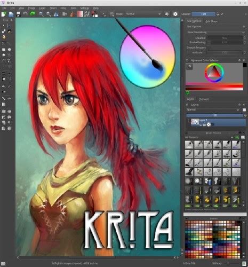Select the Rectangular Selection tool

pyautogui.click(x=4, y=112)
